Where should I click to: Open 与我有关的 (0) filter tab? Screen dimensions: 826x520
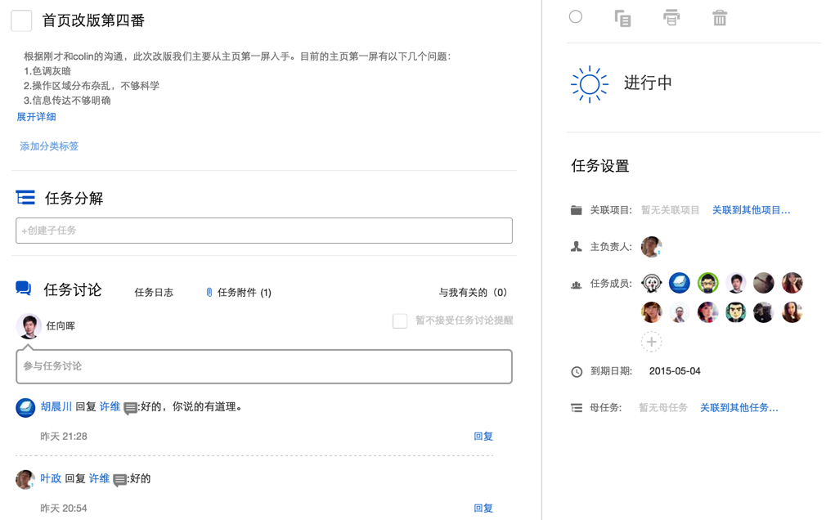pyautogui.click(x=473, y=293)
